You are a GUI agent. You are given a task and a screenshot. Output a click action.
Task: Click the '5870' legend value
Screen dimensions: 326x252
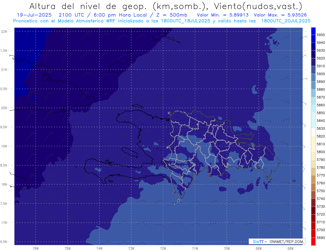(x=321, y=97)
